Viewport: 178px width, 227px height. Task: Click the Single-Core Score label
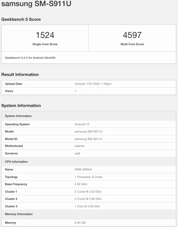pyautogui.click(x=45, y=44)
